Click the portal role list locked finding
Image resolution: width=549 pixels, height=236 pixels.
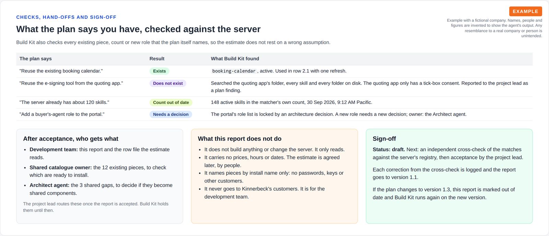click(339, 114)
